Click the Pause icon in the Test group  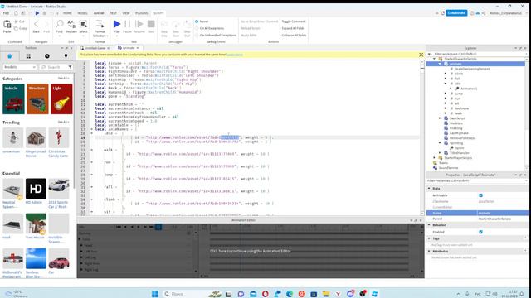click(x=127, y=24)
